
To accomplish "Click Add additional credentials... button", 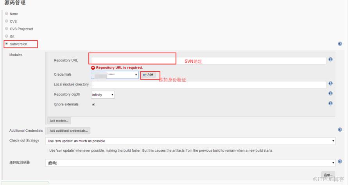I will pos(68,131).
